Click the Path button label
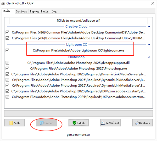This screenshot has width=157, height=141. click(16, 123)
